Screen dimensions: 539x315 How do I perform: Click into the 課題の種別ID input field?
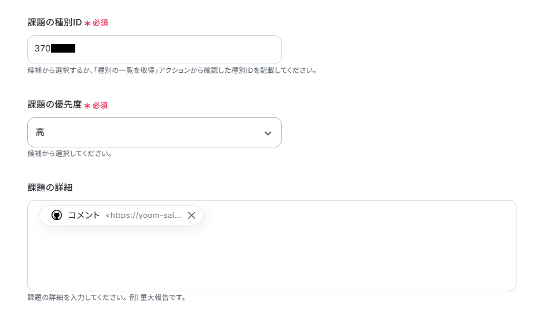click(155, 49)
